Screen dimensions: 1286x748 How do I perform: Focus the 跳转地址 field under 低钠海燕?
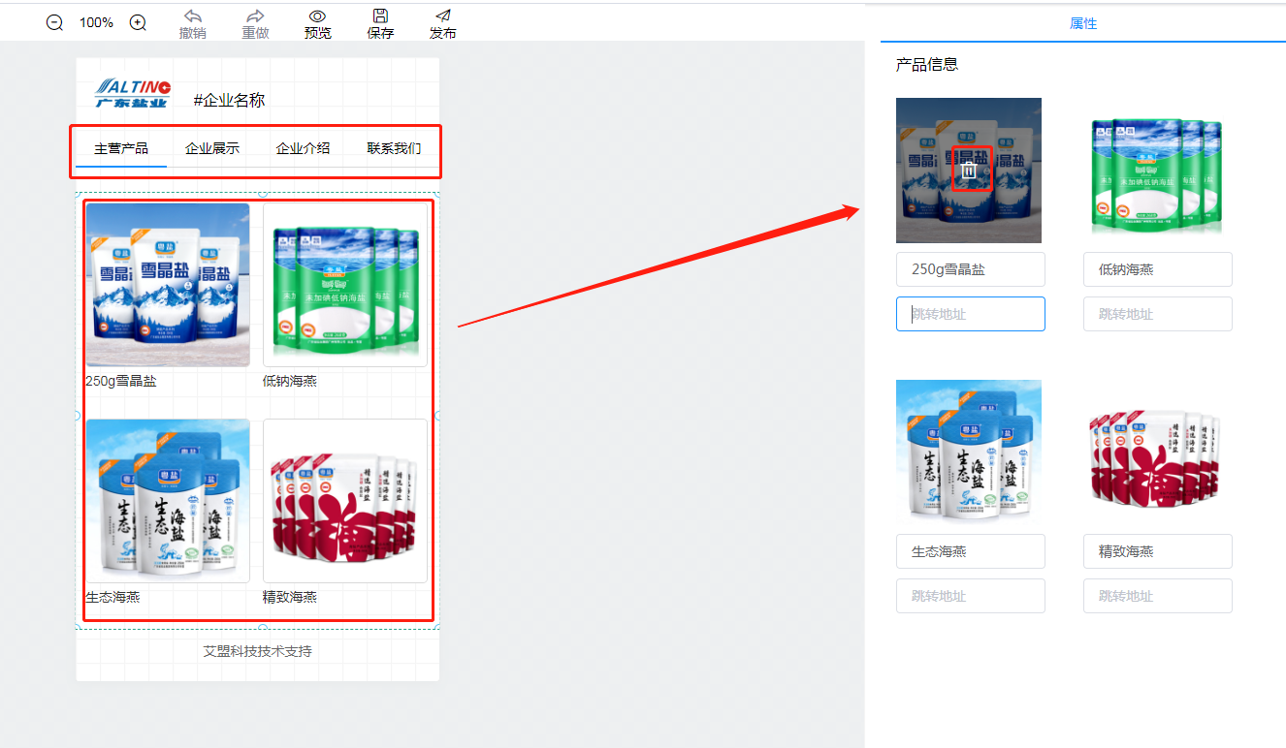tap(1158, 314)
